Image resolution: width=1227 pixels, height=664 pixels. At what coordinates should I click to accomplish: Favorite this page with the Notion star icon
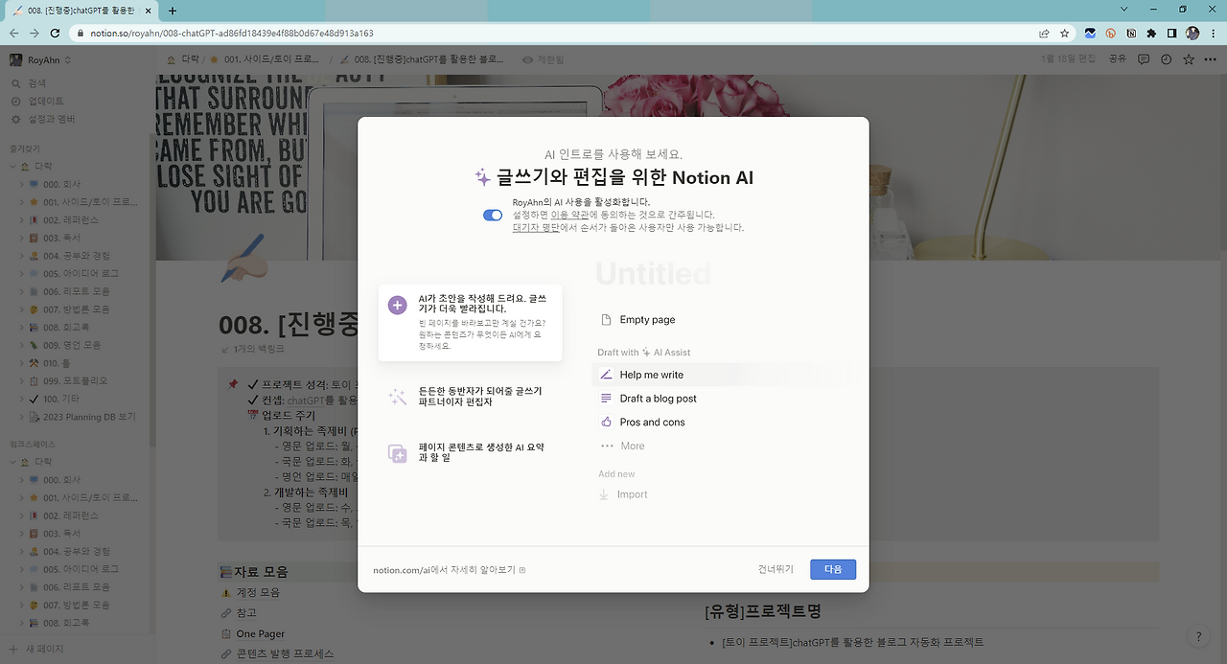(x=1189, y=59)
